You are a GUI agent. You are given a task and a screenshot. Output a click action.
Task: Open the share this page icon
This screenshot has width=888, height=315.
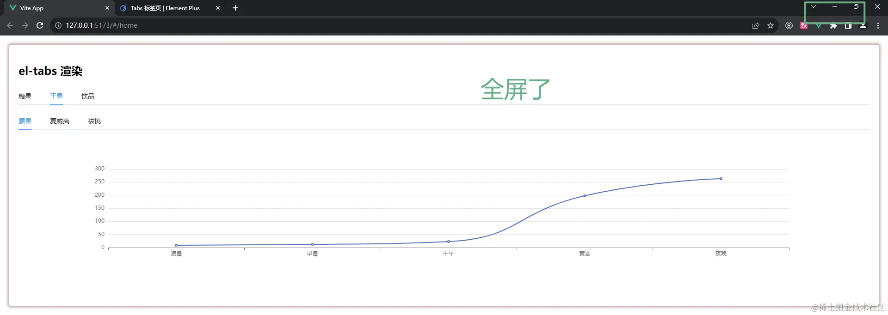pos(756,25)
